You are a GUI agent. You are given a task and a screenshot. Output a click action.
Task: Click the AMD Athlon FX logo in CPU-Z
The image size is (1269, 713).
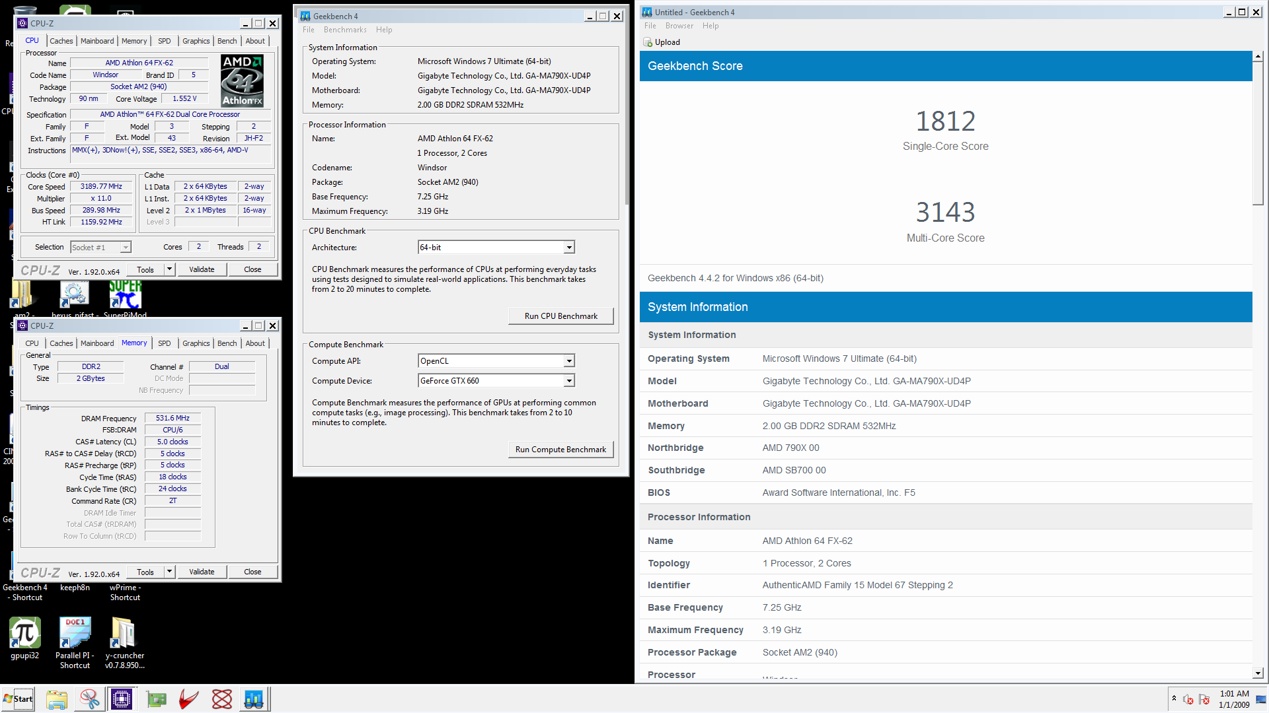[x=242, y=81]
